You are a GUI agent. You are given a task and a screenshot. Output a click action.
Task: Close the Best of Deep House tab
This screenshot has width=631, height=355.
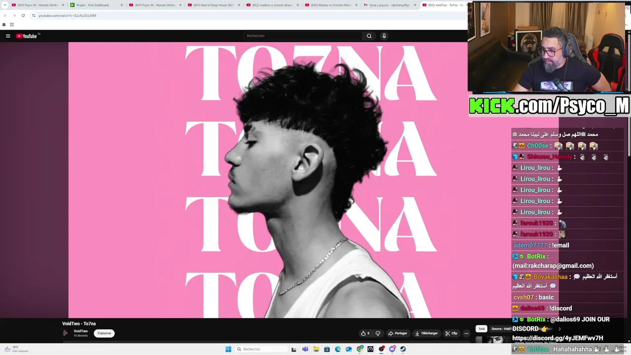[239, 5]
